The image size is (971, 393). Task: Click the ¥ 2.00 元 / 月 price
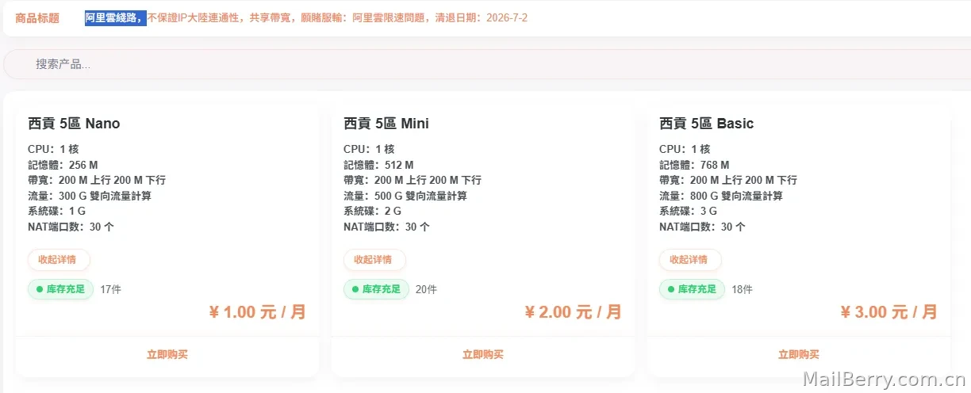573,312
